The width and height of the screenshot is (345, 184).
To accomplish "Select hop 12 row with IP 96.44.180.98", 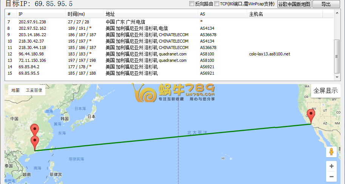I will (31, 54).
